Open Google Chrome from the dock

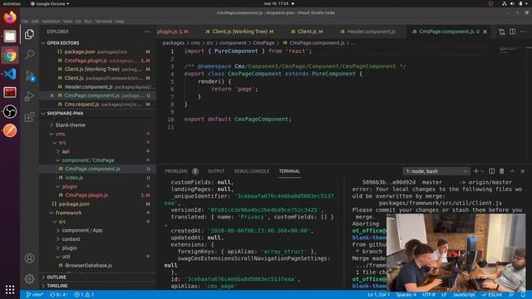point(10,55)
